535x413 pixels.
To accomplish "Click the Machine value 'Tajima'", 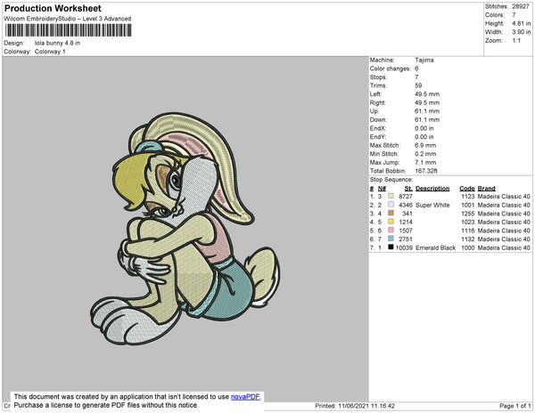I will (x=424, y=60).
